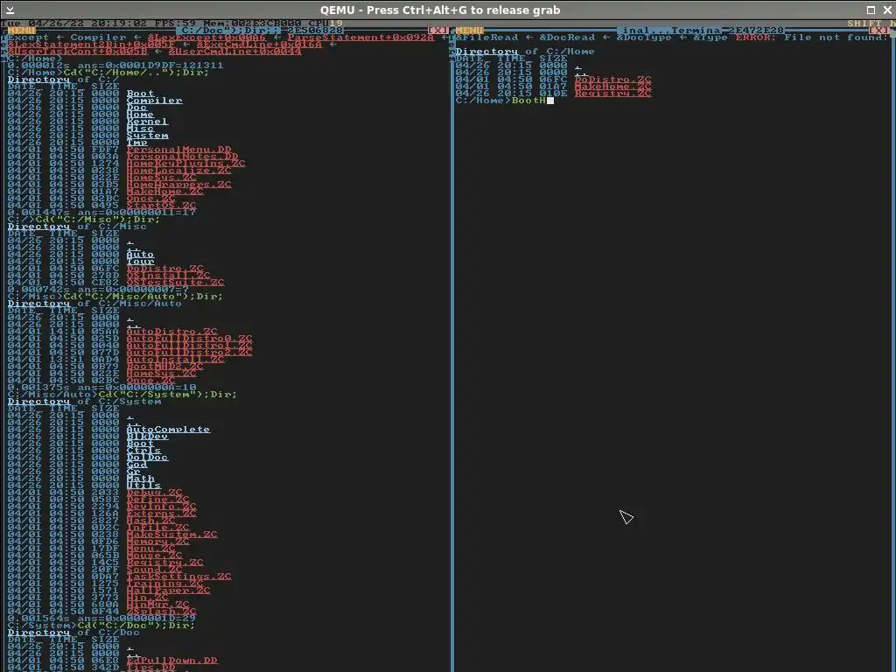Open DoDistro.ZC in right window C:/Home listing
The height and width of the screenshot is (672, 896).
[x=612, y=80]
